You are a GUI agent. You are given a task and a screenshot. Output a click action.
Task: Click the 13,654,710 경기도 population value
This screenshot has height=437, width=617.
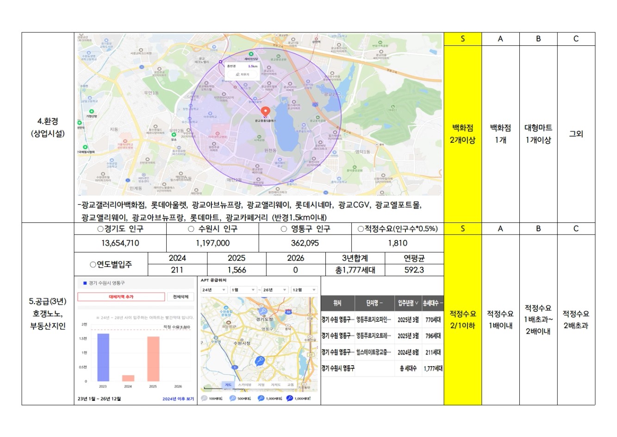[120, 243]
